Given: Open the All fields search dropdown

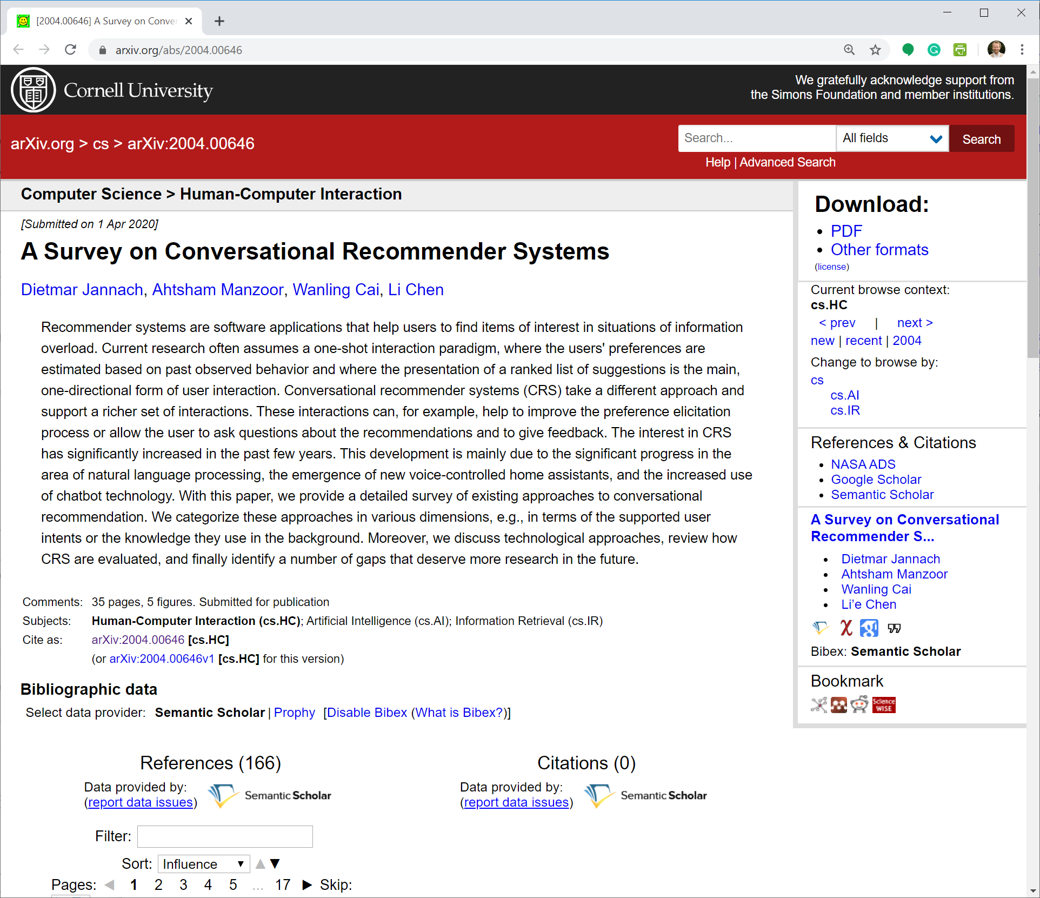Looking at the screenshot, I should 891,138.
